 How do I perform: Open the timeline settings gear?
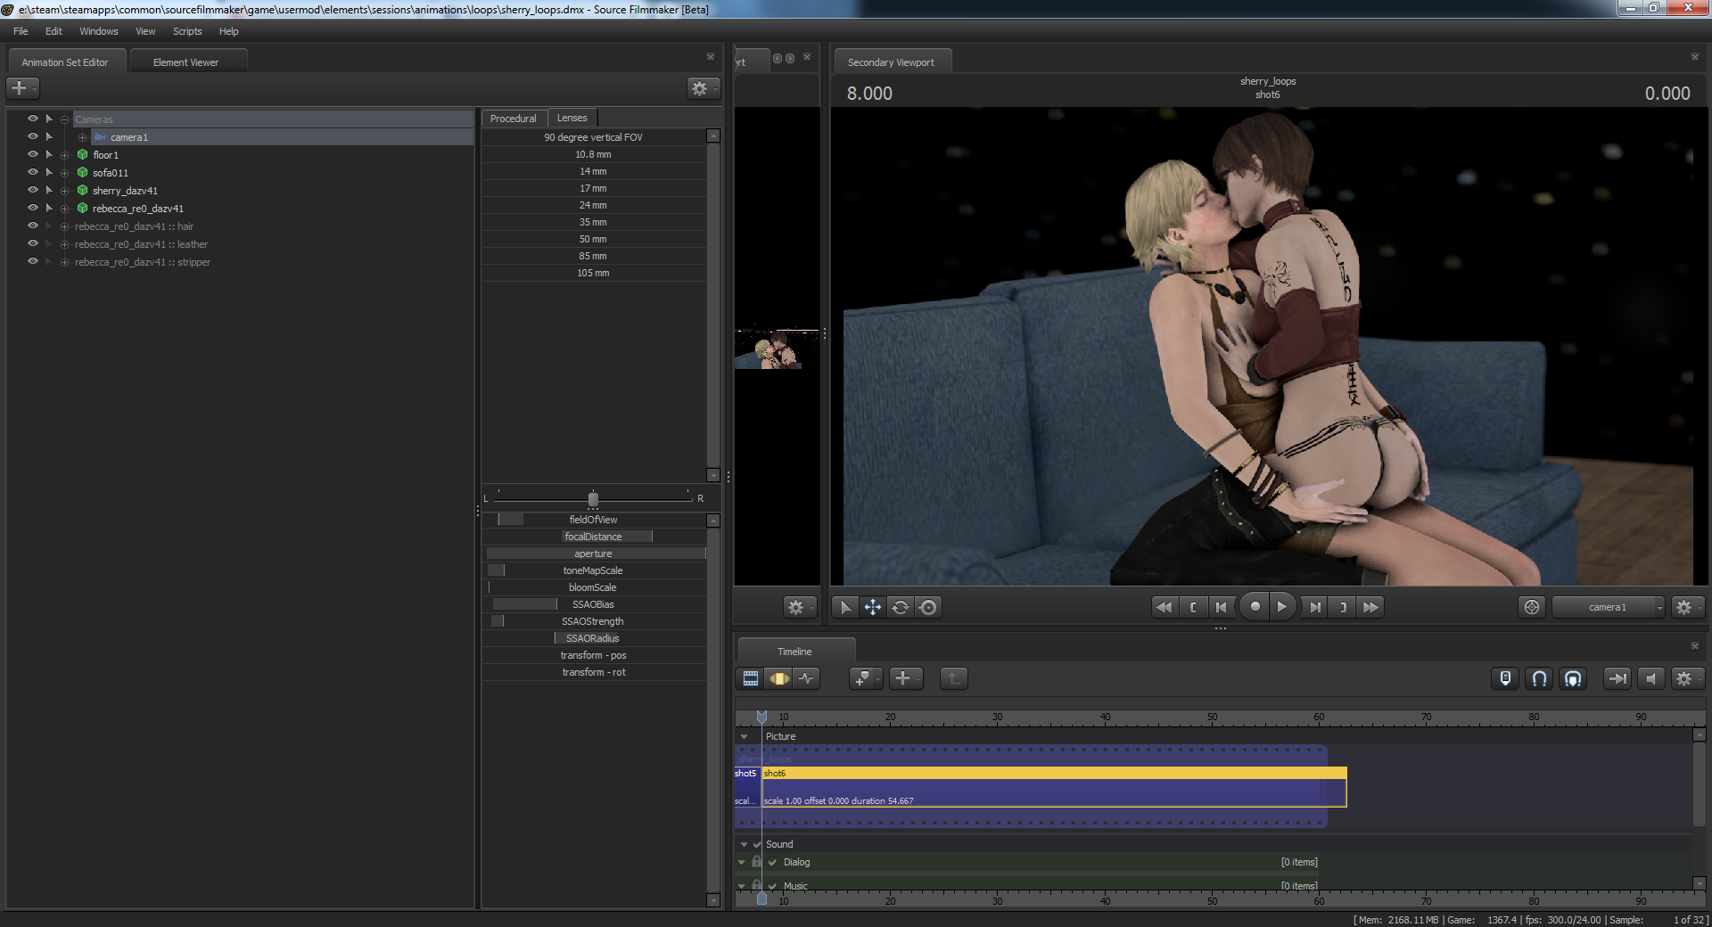1686,678
